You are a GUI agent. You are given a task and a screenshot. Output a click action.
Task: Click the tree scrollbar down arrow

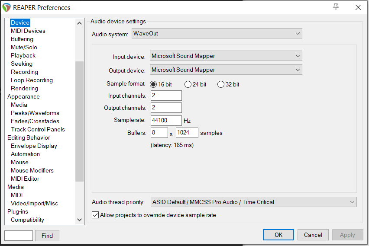coord(80,220)
